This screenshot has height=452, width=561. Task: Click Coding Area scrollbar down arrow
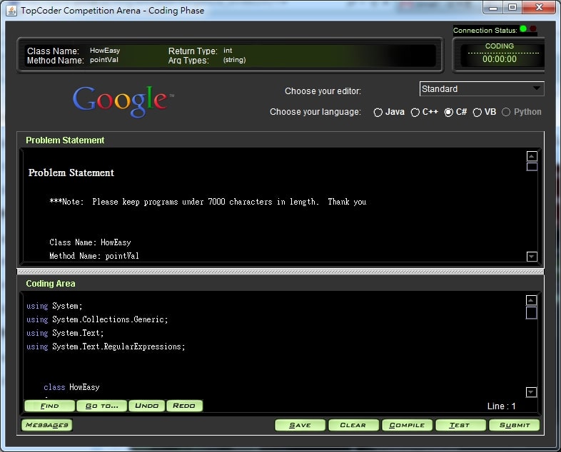click(531, 392)
